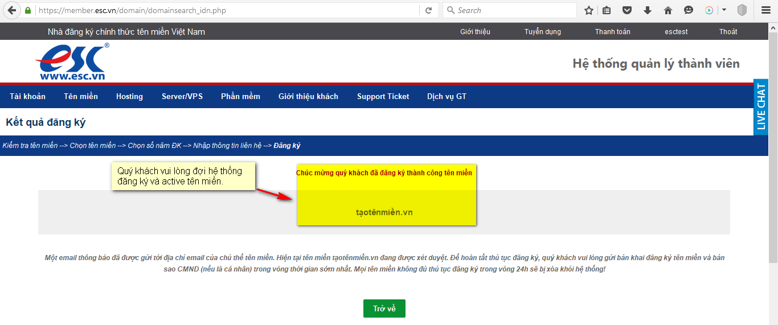Click the Nhà đăng ký chính thức tagline
The height and width of the screenshot is (325, 778).
click(x=126, y=32)
